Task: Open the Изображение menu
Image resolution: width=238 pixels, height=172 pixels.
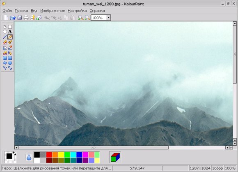Action: pyautogui.click(x=53, y=11)
